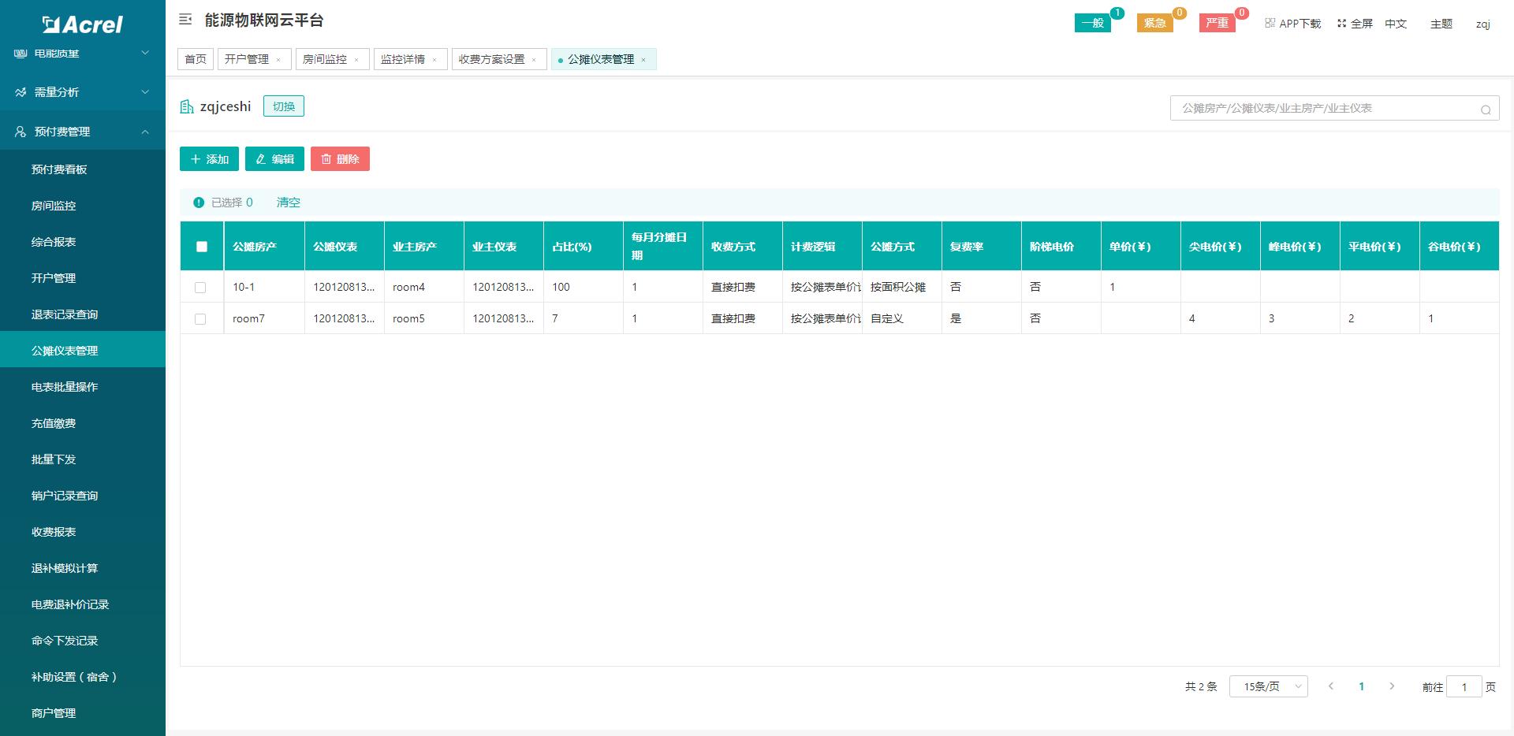The height and width of the screenshot is (736, 1514).
Task: Open the APP下载 download panel
Action: pos(1292,23)
